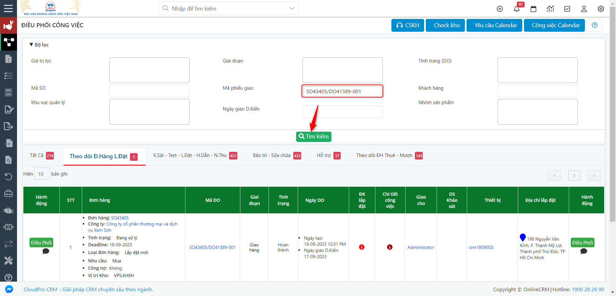Open the user profile icon
Image resolution: width=616 pixels, height=296 pixels.
tap(584, 9)
